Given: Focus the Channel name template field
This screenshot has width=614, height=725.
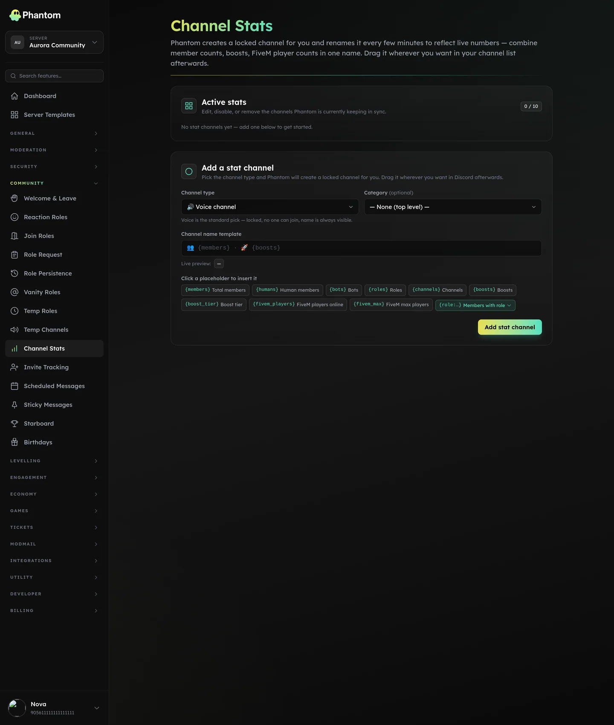Looking at the screenshot, I should point(362,248).
